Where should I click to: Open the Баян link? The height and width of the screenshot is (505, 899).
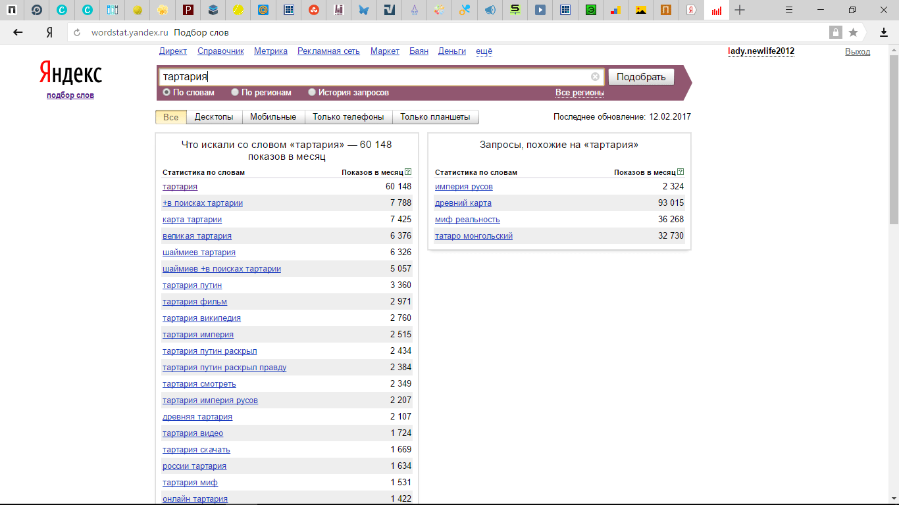coord(419,51)
